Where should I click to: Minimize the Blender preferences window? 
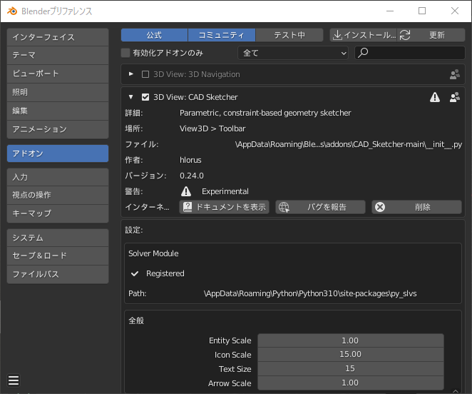tap(390, 11)
